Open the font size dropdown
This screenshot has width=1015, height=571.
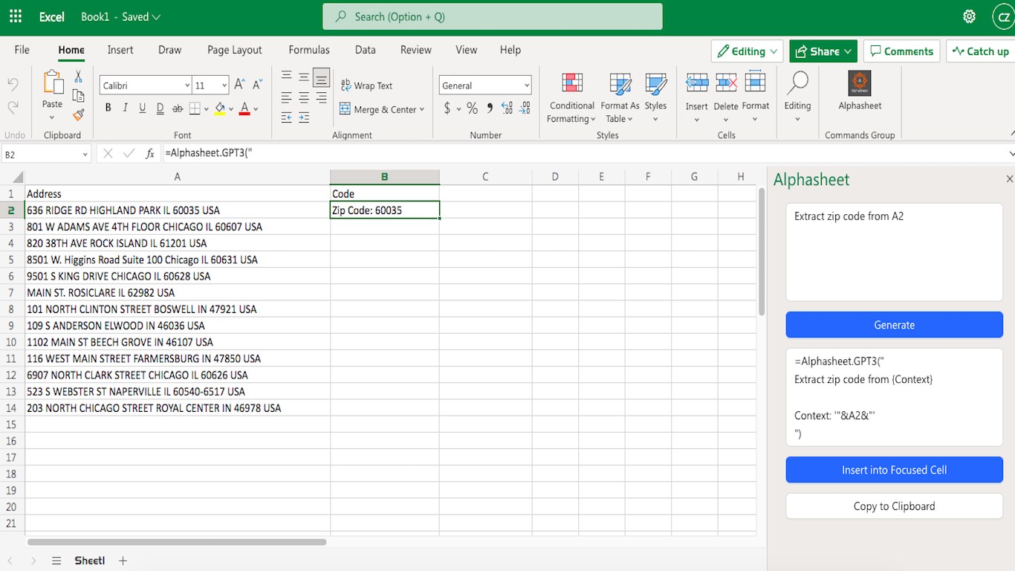[x=224, y=86]
